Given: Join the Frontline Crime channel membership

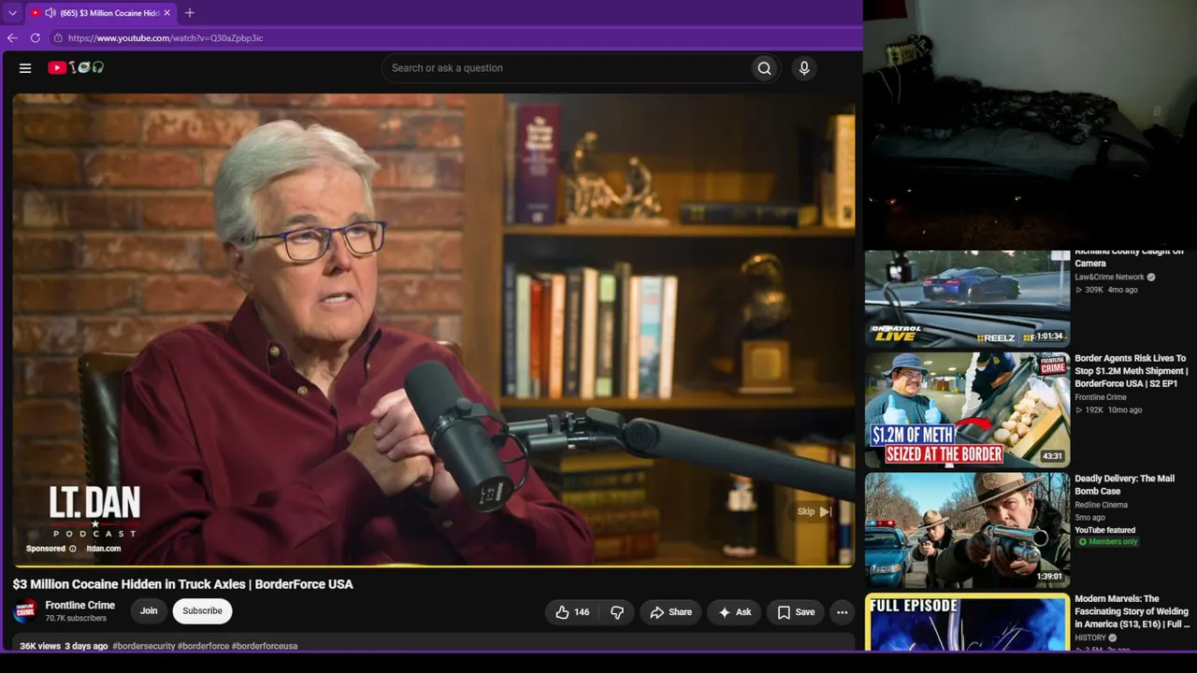Looking at the screenshot, I should click(x=149, y=611).
